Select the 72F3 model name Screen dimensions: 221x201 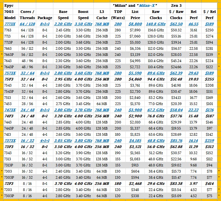pyautogui.click(x=9, y=184)
